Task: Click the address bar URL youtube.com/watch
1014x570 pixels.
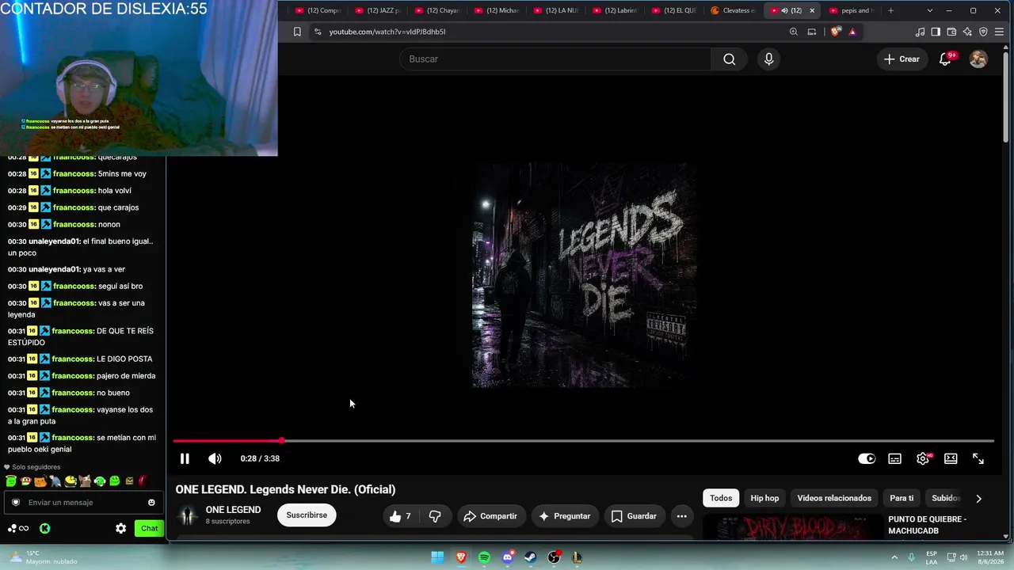Action: pyautogui.click(x=387, y=32)
